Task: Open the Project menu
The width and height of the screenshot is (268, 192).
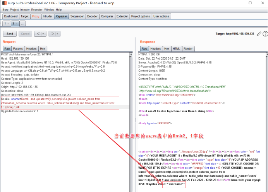Action: click(x=14, y=10)
